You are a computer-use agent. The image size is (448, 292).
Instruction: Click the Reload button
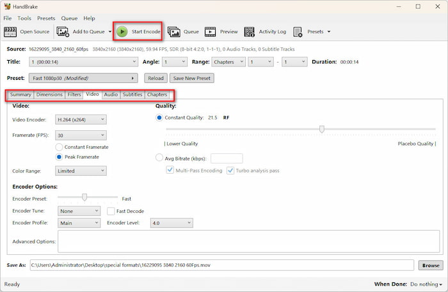coord(156,78)
